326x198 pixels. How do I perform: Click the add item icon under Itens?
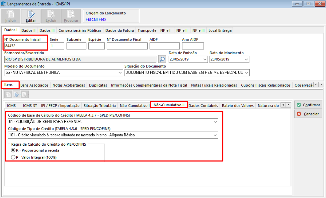point(8,94)
